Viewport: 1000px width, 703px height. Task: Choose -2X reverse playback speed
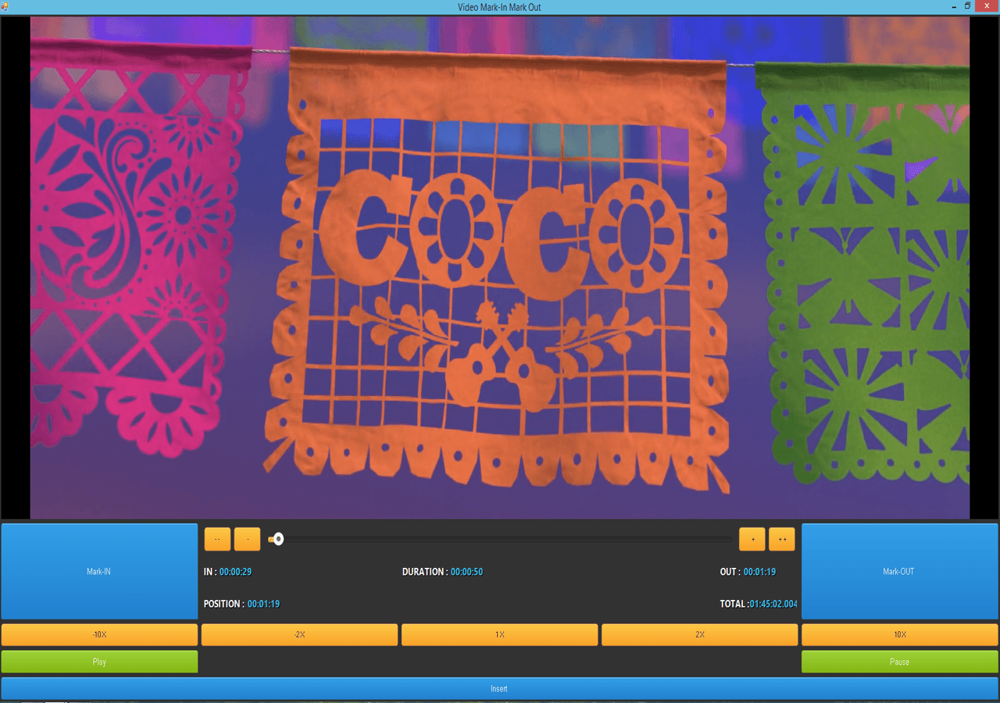coord(299,635)
